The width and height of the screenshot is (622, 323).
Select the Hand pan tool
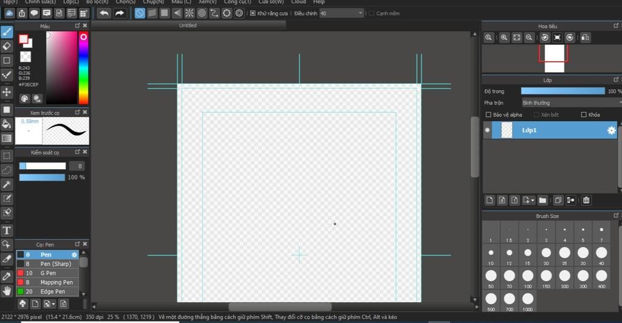click(7, 291)
